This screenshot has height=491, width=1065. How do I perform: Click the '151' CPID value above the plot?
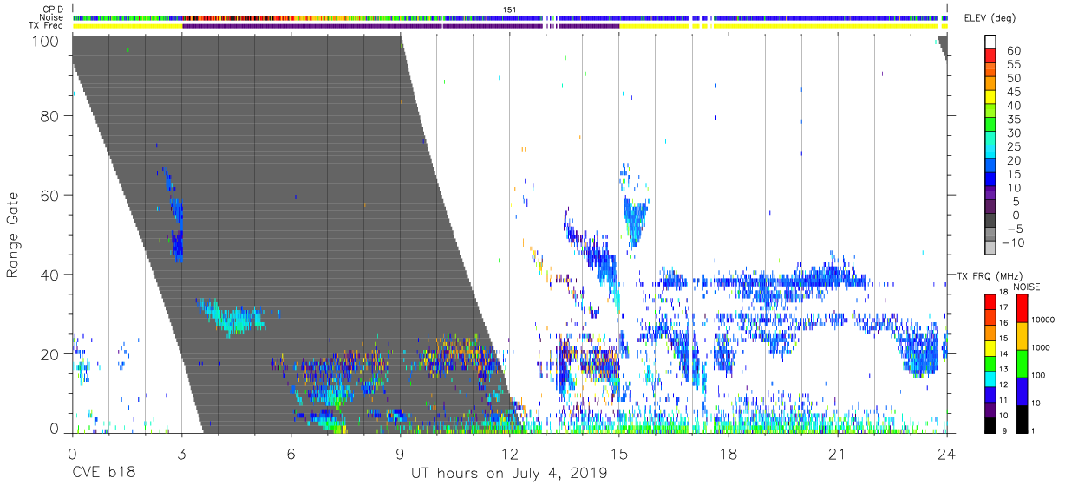click(x=509, y=10)
